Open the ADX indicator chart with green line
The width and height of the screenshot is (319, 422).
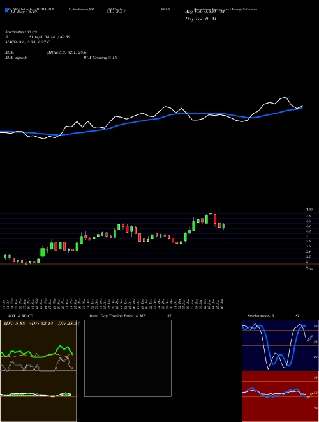tap(38, 345)
